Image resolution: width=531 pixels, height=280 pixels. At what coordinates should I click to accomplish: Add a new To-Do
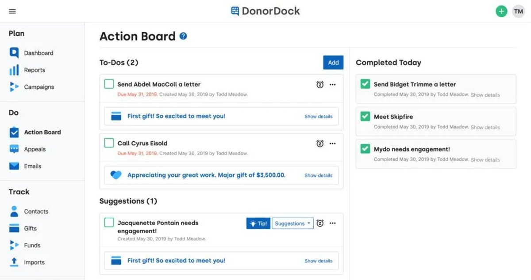click(x=333, y=63)
